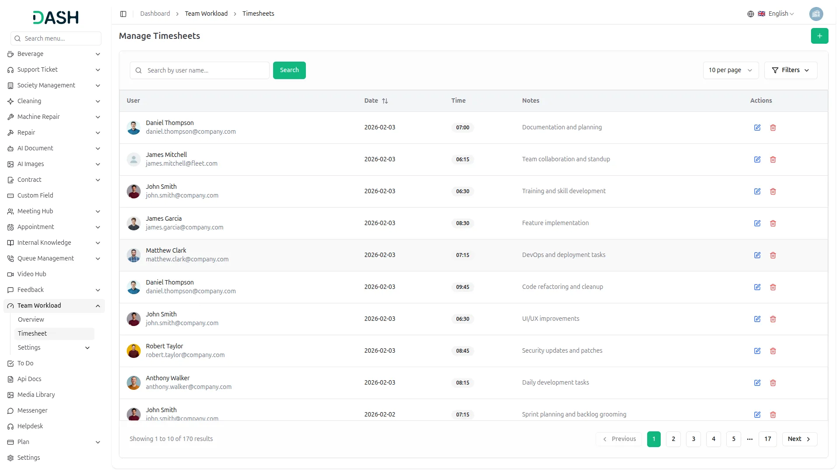Edit Matthew Clark's DevOps timesheet entry
Screen dimensions: 839x472
[x=757, y=255]
